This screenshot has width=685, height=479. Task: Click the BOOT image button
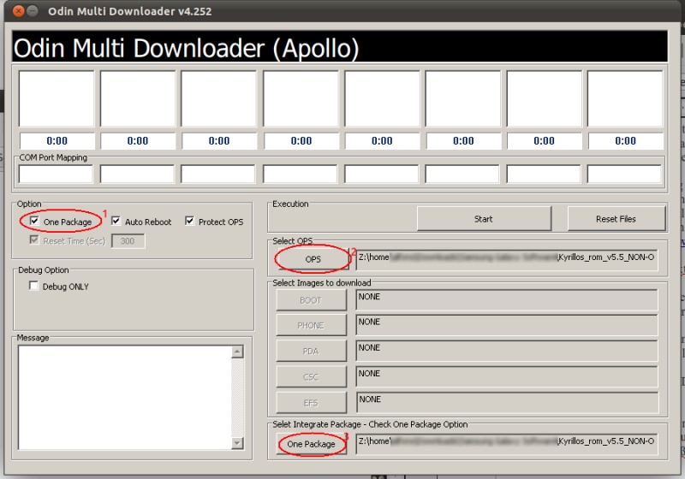click(x=311, y=300)
